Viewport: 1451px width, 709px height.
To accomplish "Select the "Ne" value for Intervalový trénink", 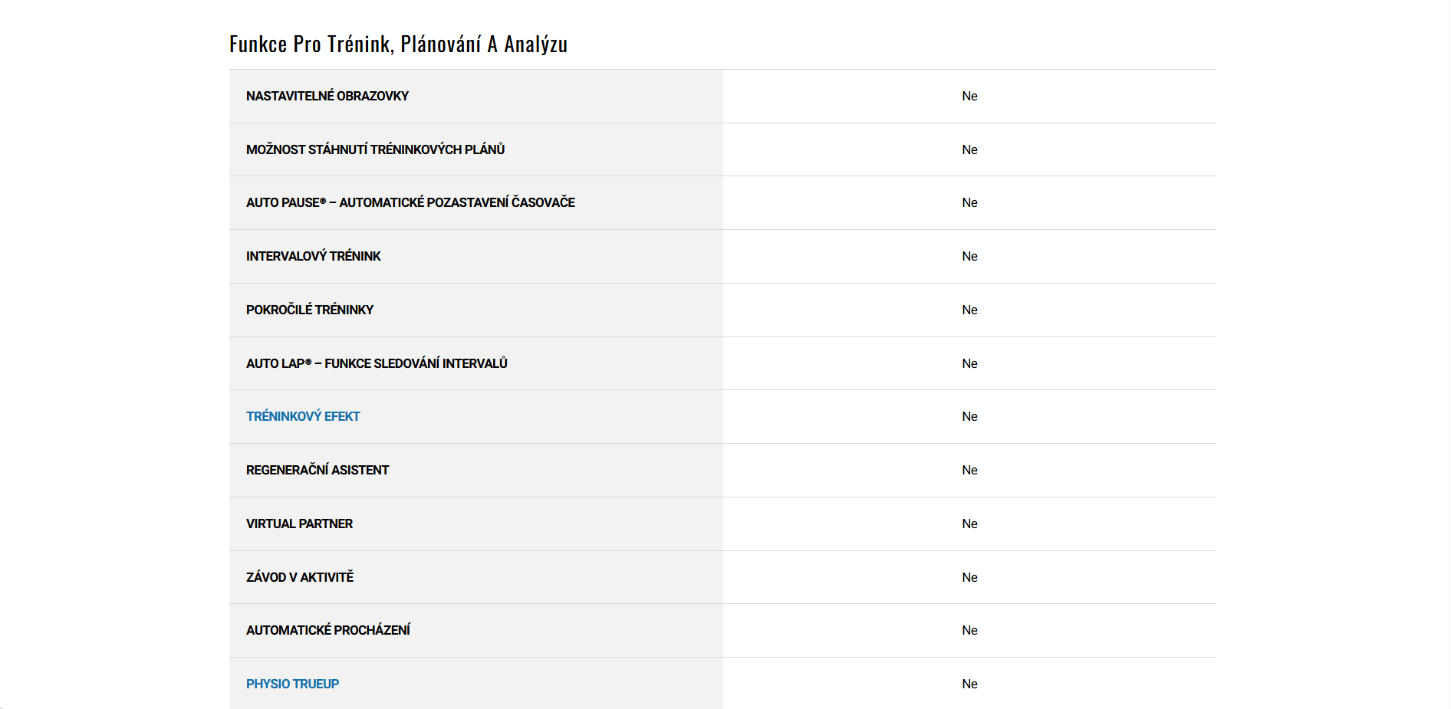I will pos(969,256).
